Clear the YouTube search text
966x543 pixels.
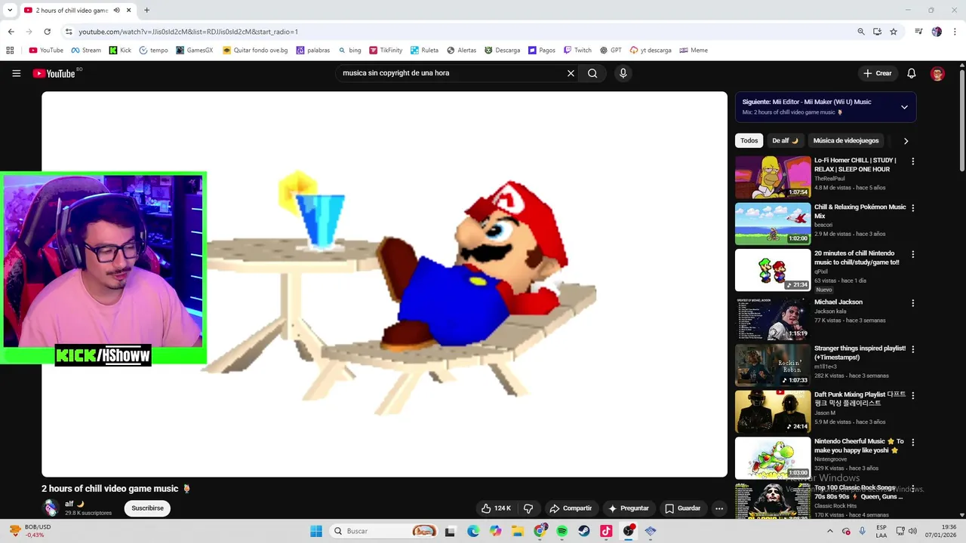click(571, 73)
